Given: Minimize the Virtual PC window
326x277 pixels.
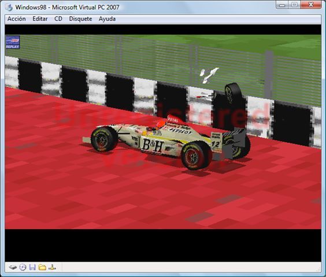Looking at the screenshot, I should [282, 5].
